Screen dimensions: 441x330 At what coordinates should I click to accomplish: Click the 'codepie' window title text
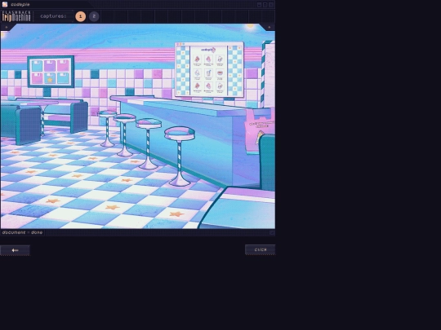[20, 5]
